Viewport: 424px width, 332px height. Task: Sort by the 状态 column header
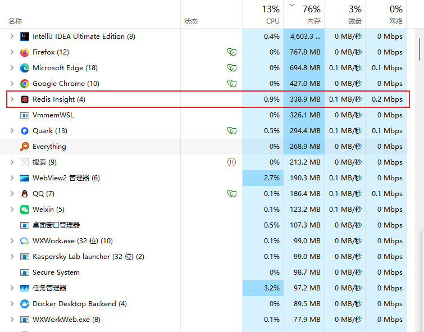(x=191, y=21)
